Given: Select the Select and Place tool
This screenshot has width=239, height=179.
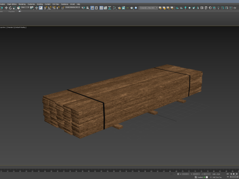Looking at the screenshot, I should pyautogui.click(x=18, y=8).
